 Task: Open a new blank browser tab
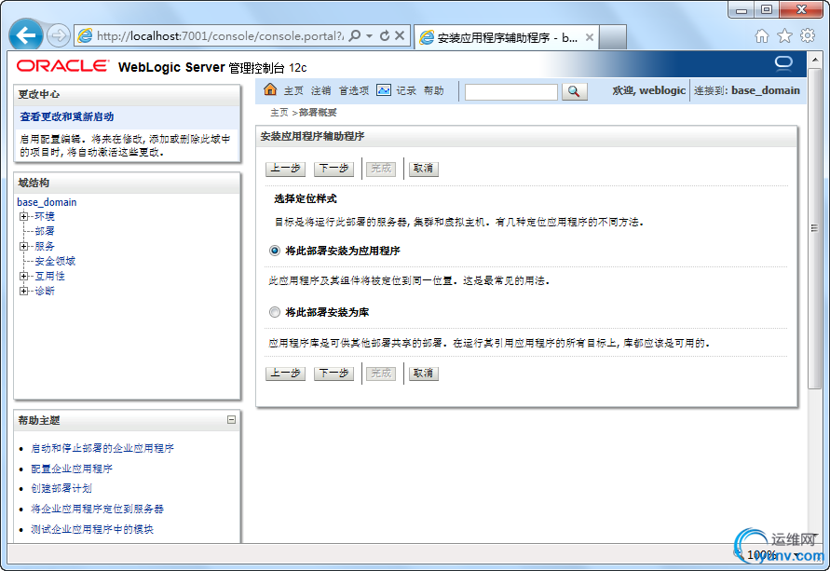pyautogui.click(x=613, y=37)
